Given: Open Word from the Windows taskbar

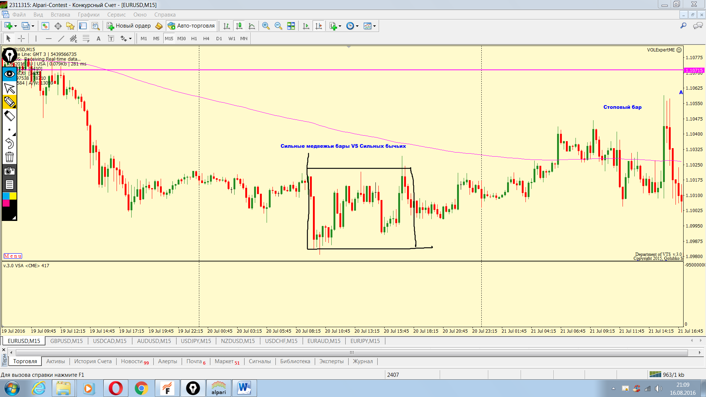Looking at the screenshot, I should (x=244, y=388).
